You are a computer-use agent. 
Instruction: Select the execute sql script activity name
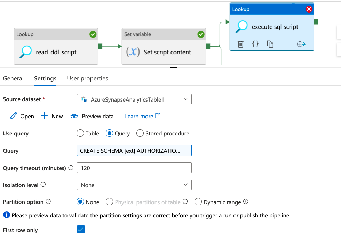point(275,27)
